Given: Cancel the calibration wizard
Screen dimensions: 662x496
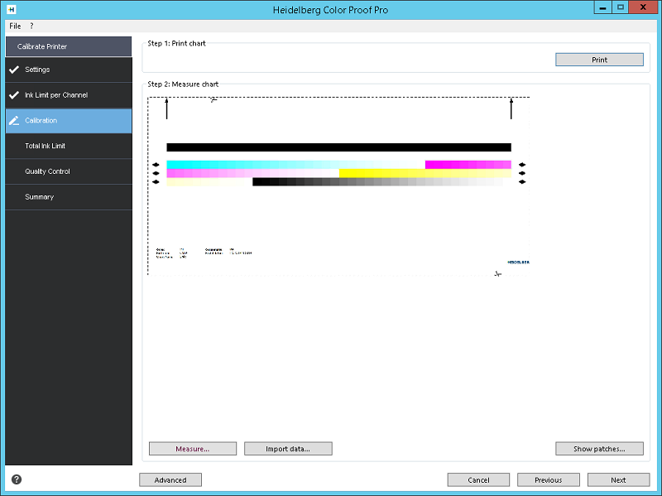Looking at the screenshot, I should click(478, 480).
